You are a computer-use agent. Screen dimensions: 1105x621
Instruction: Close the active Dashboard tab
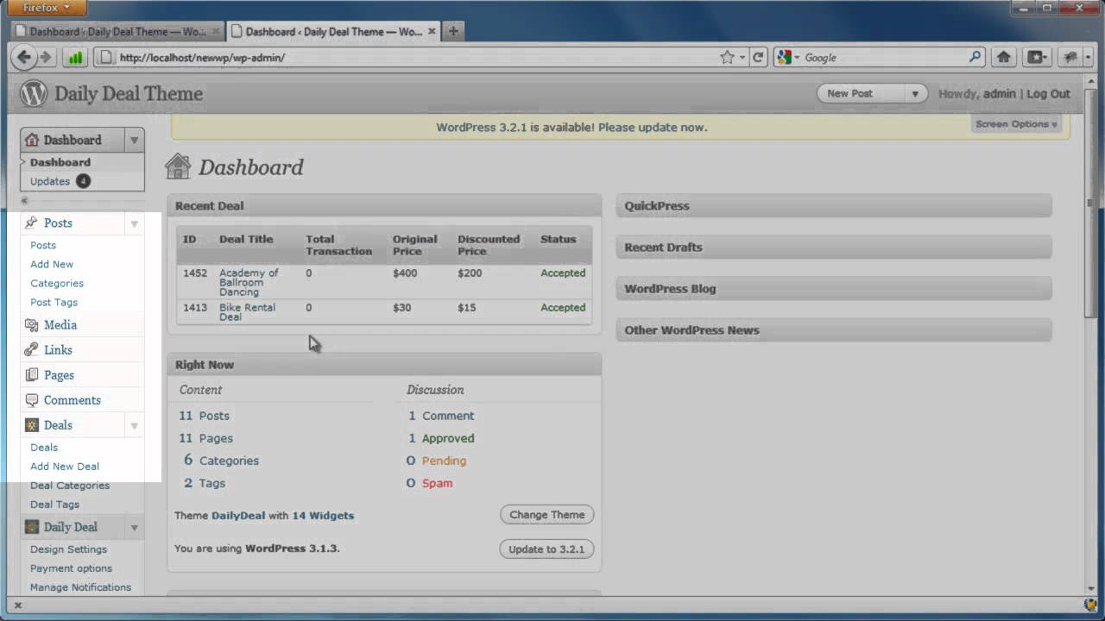(x=432, y=32)
